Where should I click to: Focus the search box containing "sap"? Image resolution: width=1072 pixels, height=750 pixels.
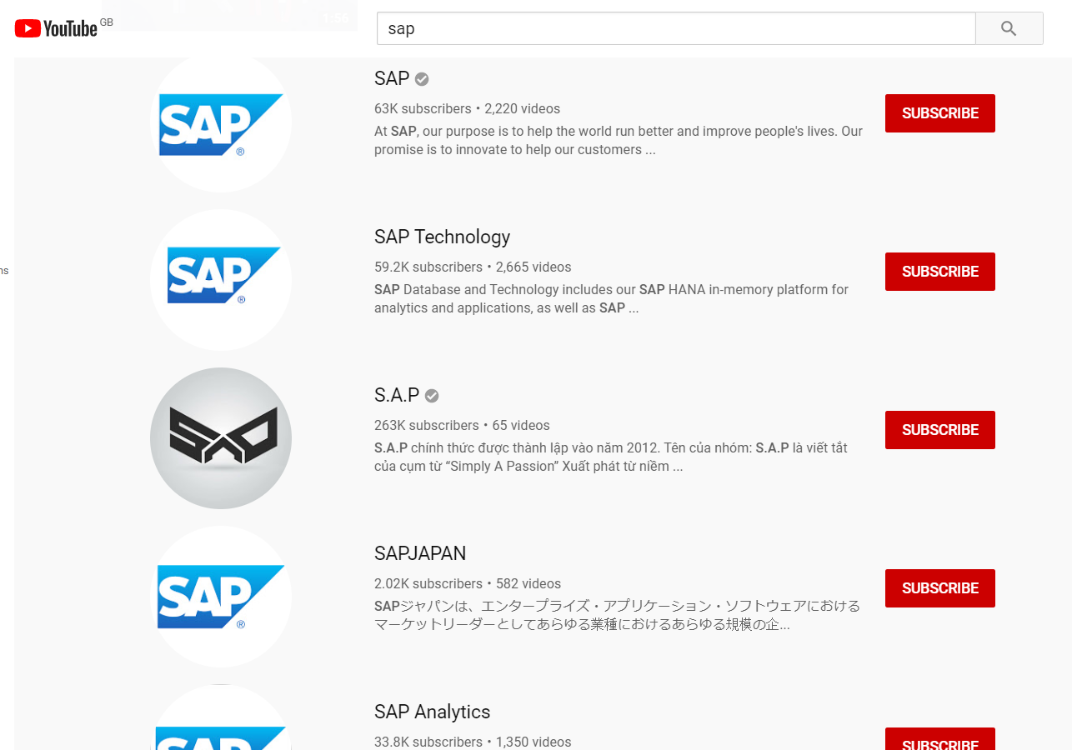(675, 28)
